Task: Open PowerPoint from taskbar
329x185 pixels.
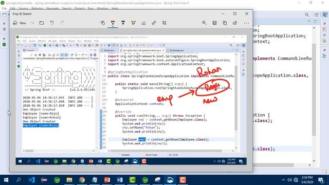Action: pos(107,180)
